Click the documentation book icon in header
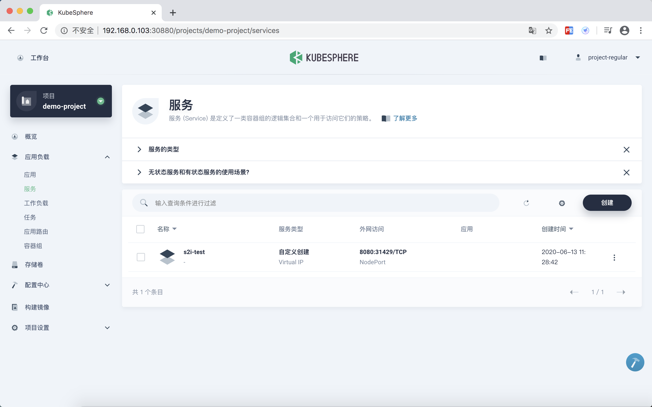Image resolution: width=652 pixels, height=407 pixels. coord(543,58)
